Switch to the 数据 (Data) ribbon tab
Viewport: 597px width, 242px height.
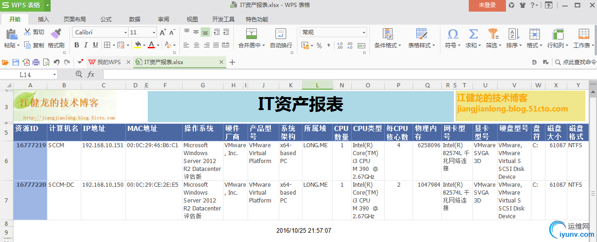pos(135,19)
